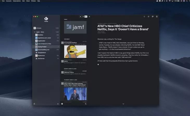
Task: Add a subscription with the plus button
Action: (58, 104)
